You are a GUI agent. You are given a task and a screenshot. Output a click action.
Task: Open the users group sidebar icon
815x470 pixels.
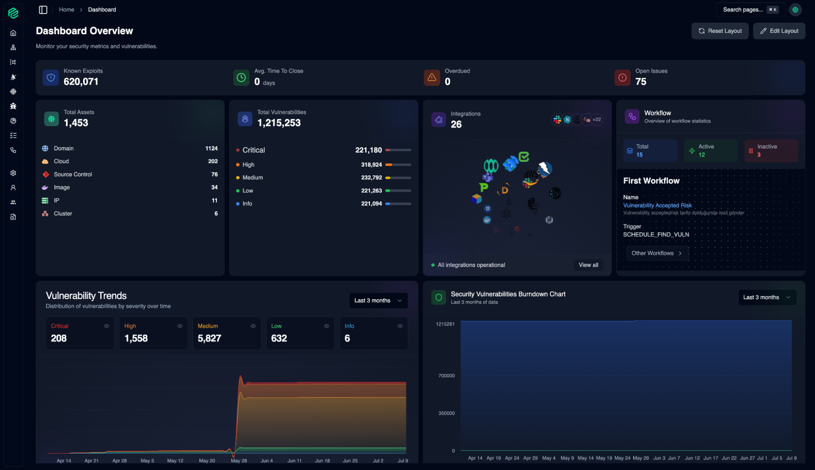tap(13, 203)
